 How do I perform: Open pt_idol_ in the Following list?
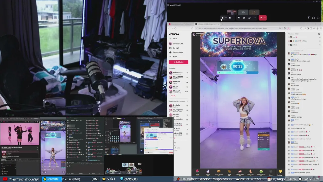(x=178, y=87)
